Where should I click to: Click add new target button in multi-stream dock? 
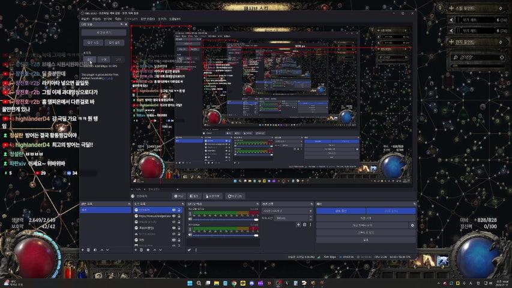[x=104, y=32]
